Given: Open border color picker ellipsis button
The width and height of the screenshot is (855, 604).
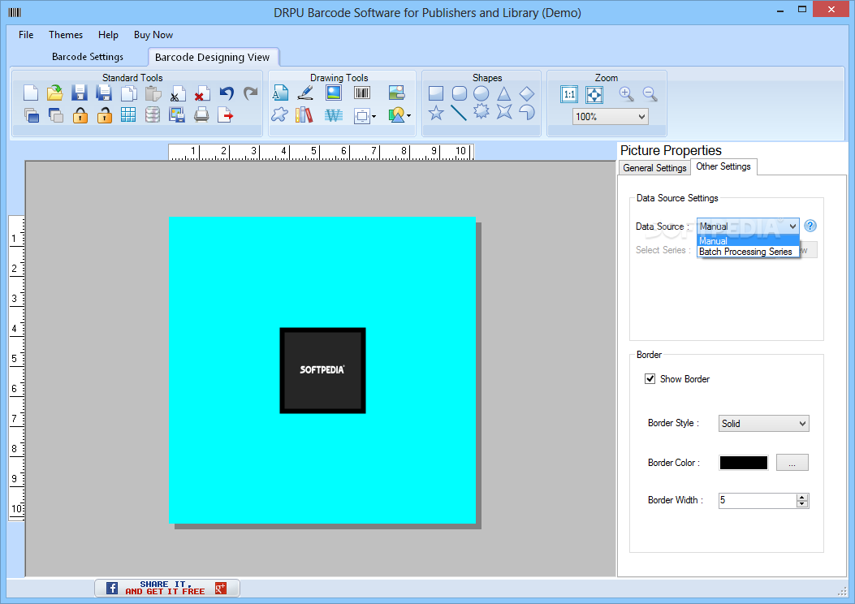Looking at the screenshot, I should [x=792, y=462].
